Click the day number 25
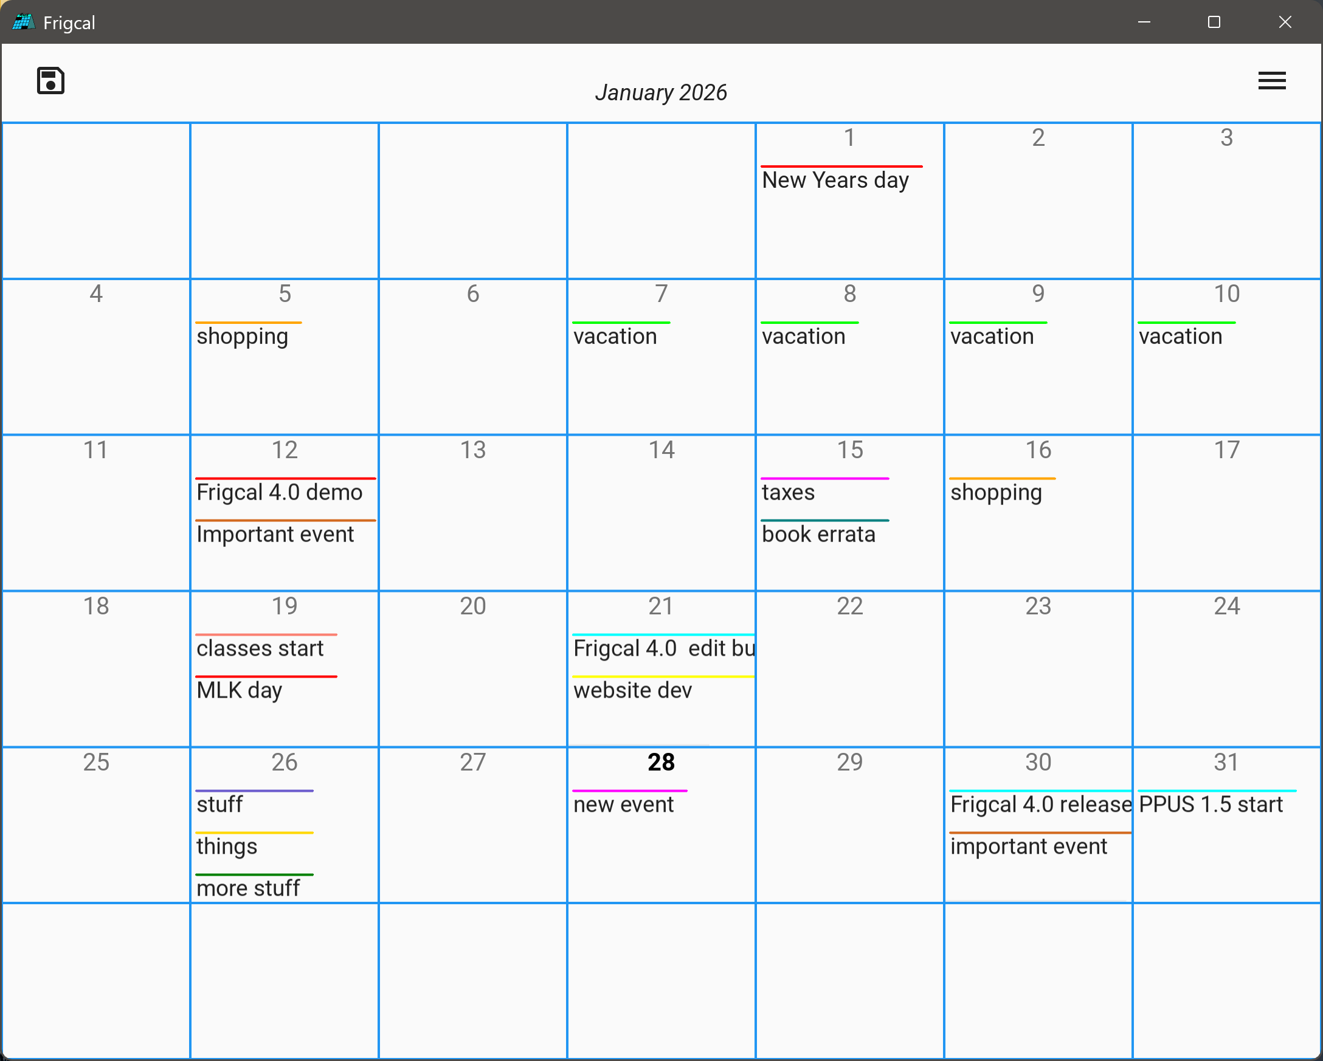The height and width of the screenshot is (1061, 1323). (x=95, y=762)
